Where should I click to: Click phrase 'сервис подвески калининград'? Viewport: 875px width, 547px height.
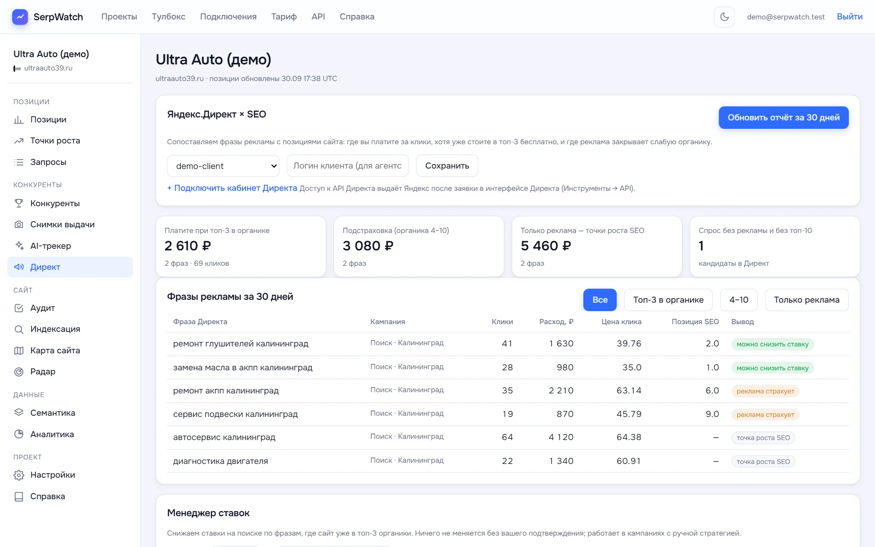pyautogui.click(x=235, y=414)
